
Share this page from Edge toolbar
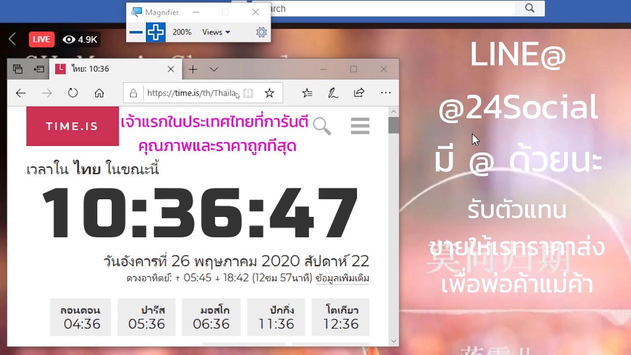pos(359,93)
